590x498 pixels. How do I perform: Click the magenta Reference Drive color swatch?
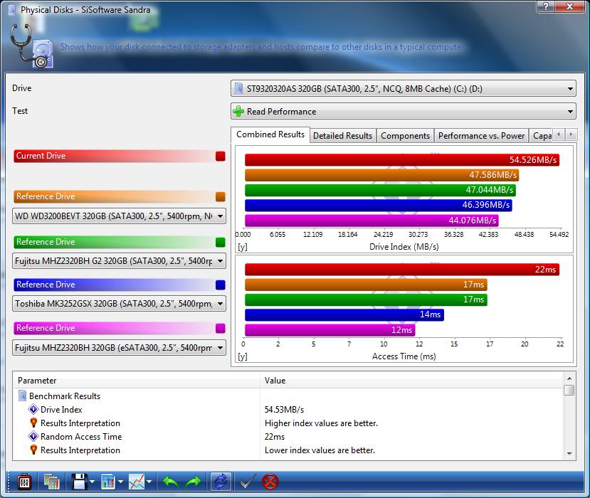(221, 328)
